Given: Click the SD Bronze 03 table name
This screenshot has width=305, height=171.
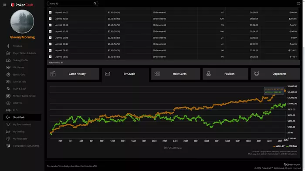Looking at the screenshot, I should point(159,50).
